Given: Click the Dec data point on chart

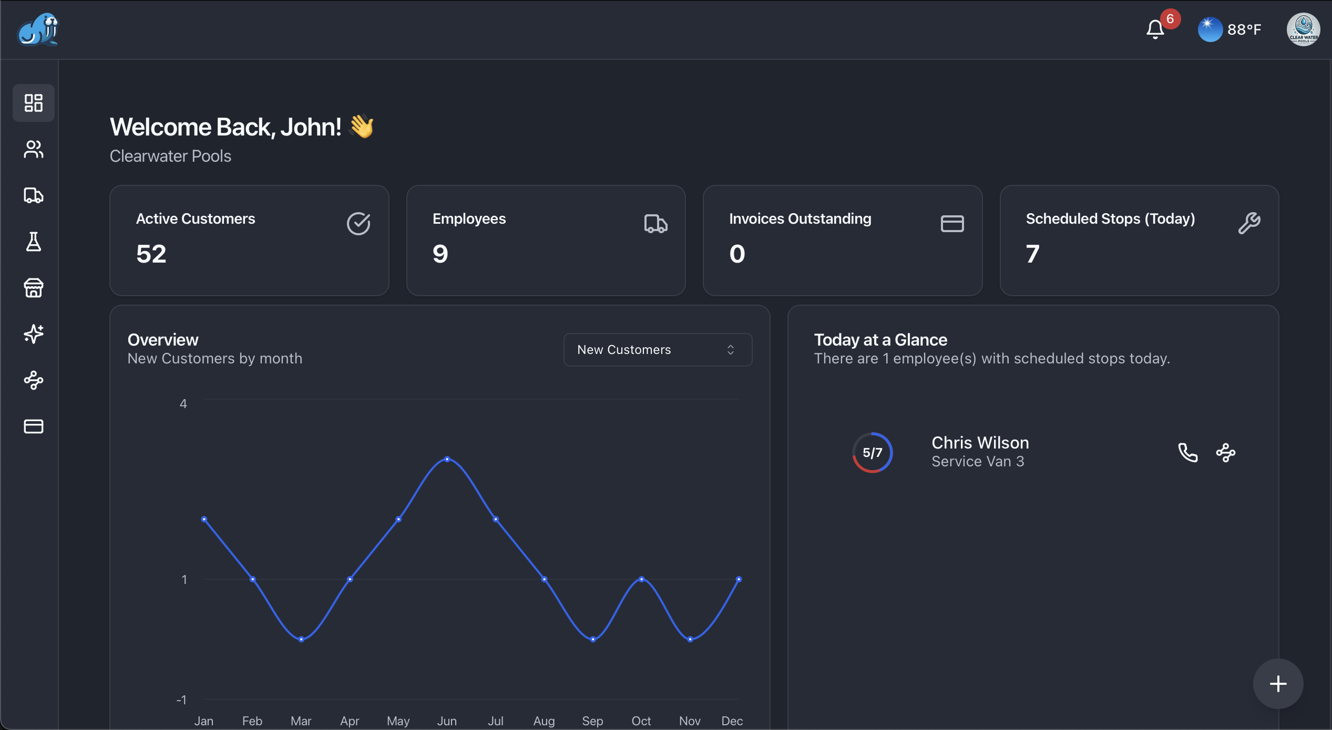Looking at the screenshot, I should pyautogui.click(x=739, y=579).
